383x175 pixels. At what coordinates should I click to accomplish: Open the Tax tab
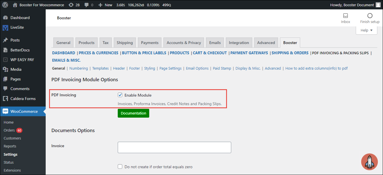click(x=106, y=43)
